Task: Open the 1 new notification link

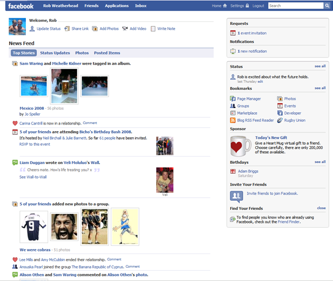Action: [252, 51]
